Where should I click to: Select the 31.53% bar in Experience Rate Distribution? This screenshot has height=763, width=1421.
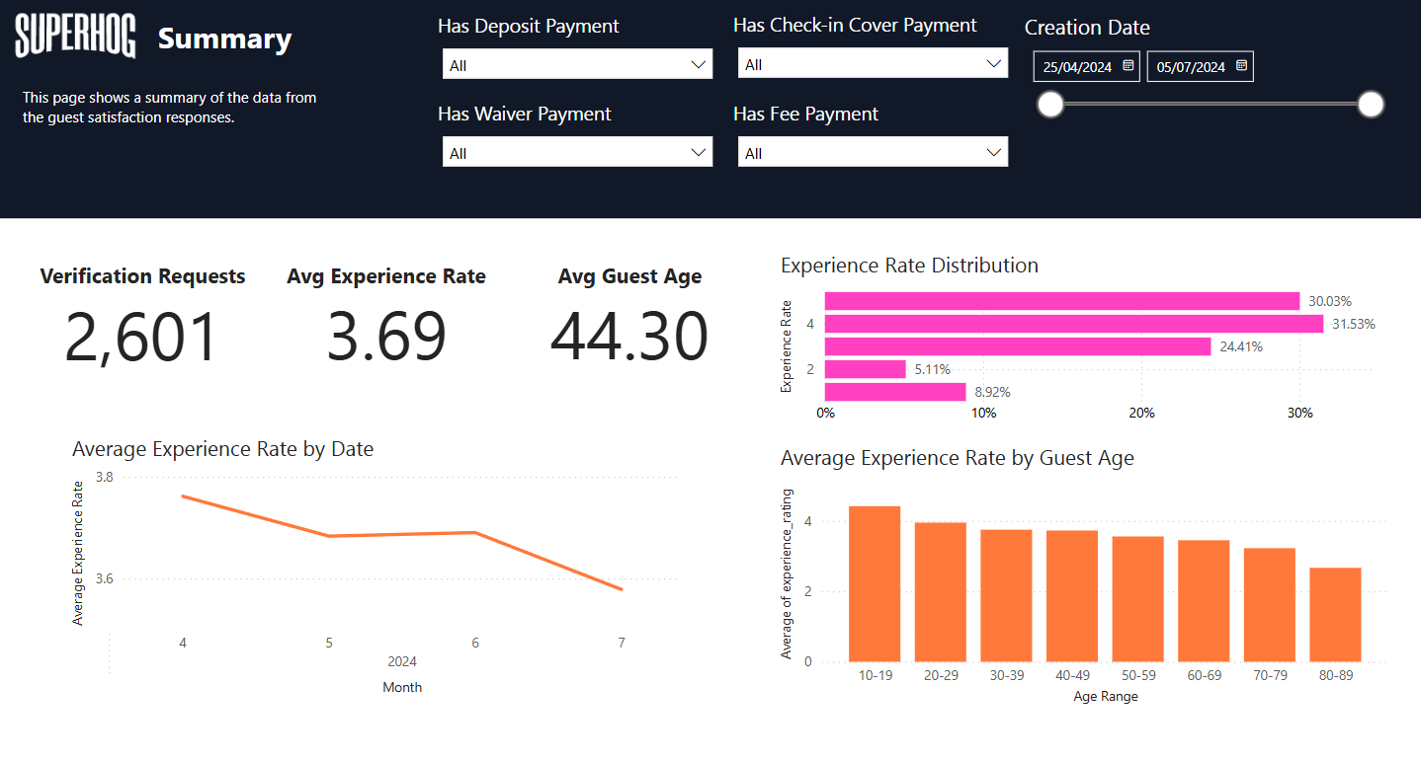(1073, 324)
